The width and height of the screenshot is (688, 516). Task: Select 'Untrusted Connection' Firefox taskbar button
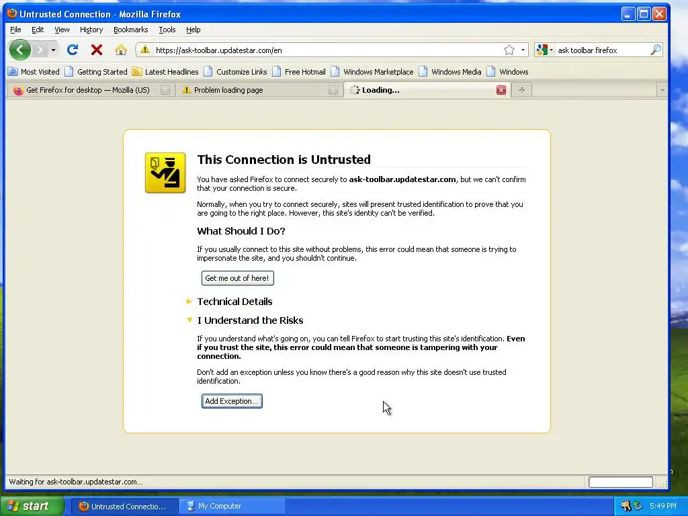tap(124, 506)
